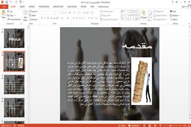Click Clear All Formatting icon
The image size is (191, 127).
(x=69, y=13)
